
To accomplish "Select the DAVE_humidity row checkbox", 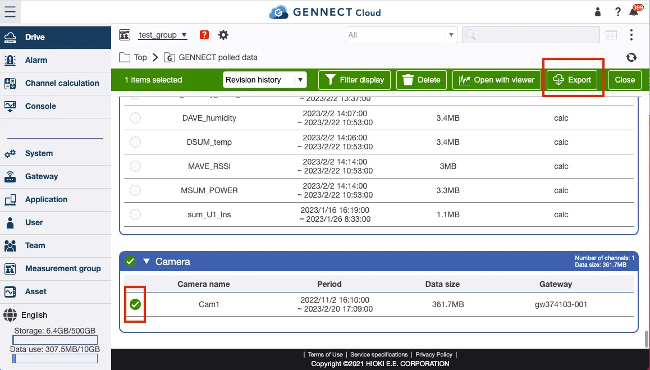I will tap(135, 118).
